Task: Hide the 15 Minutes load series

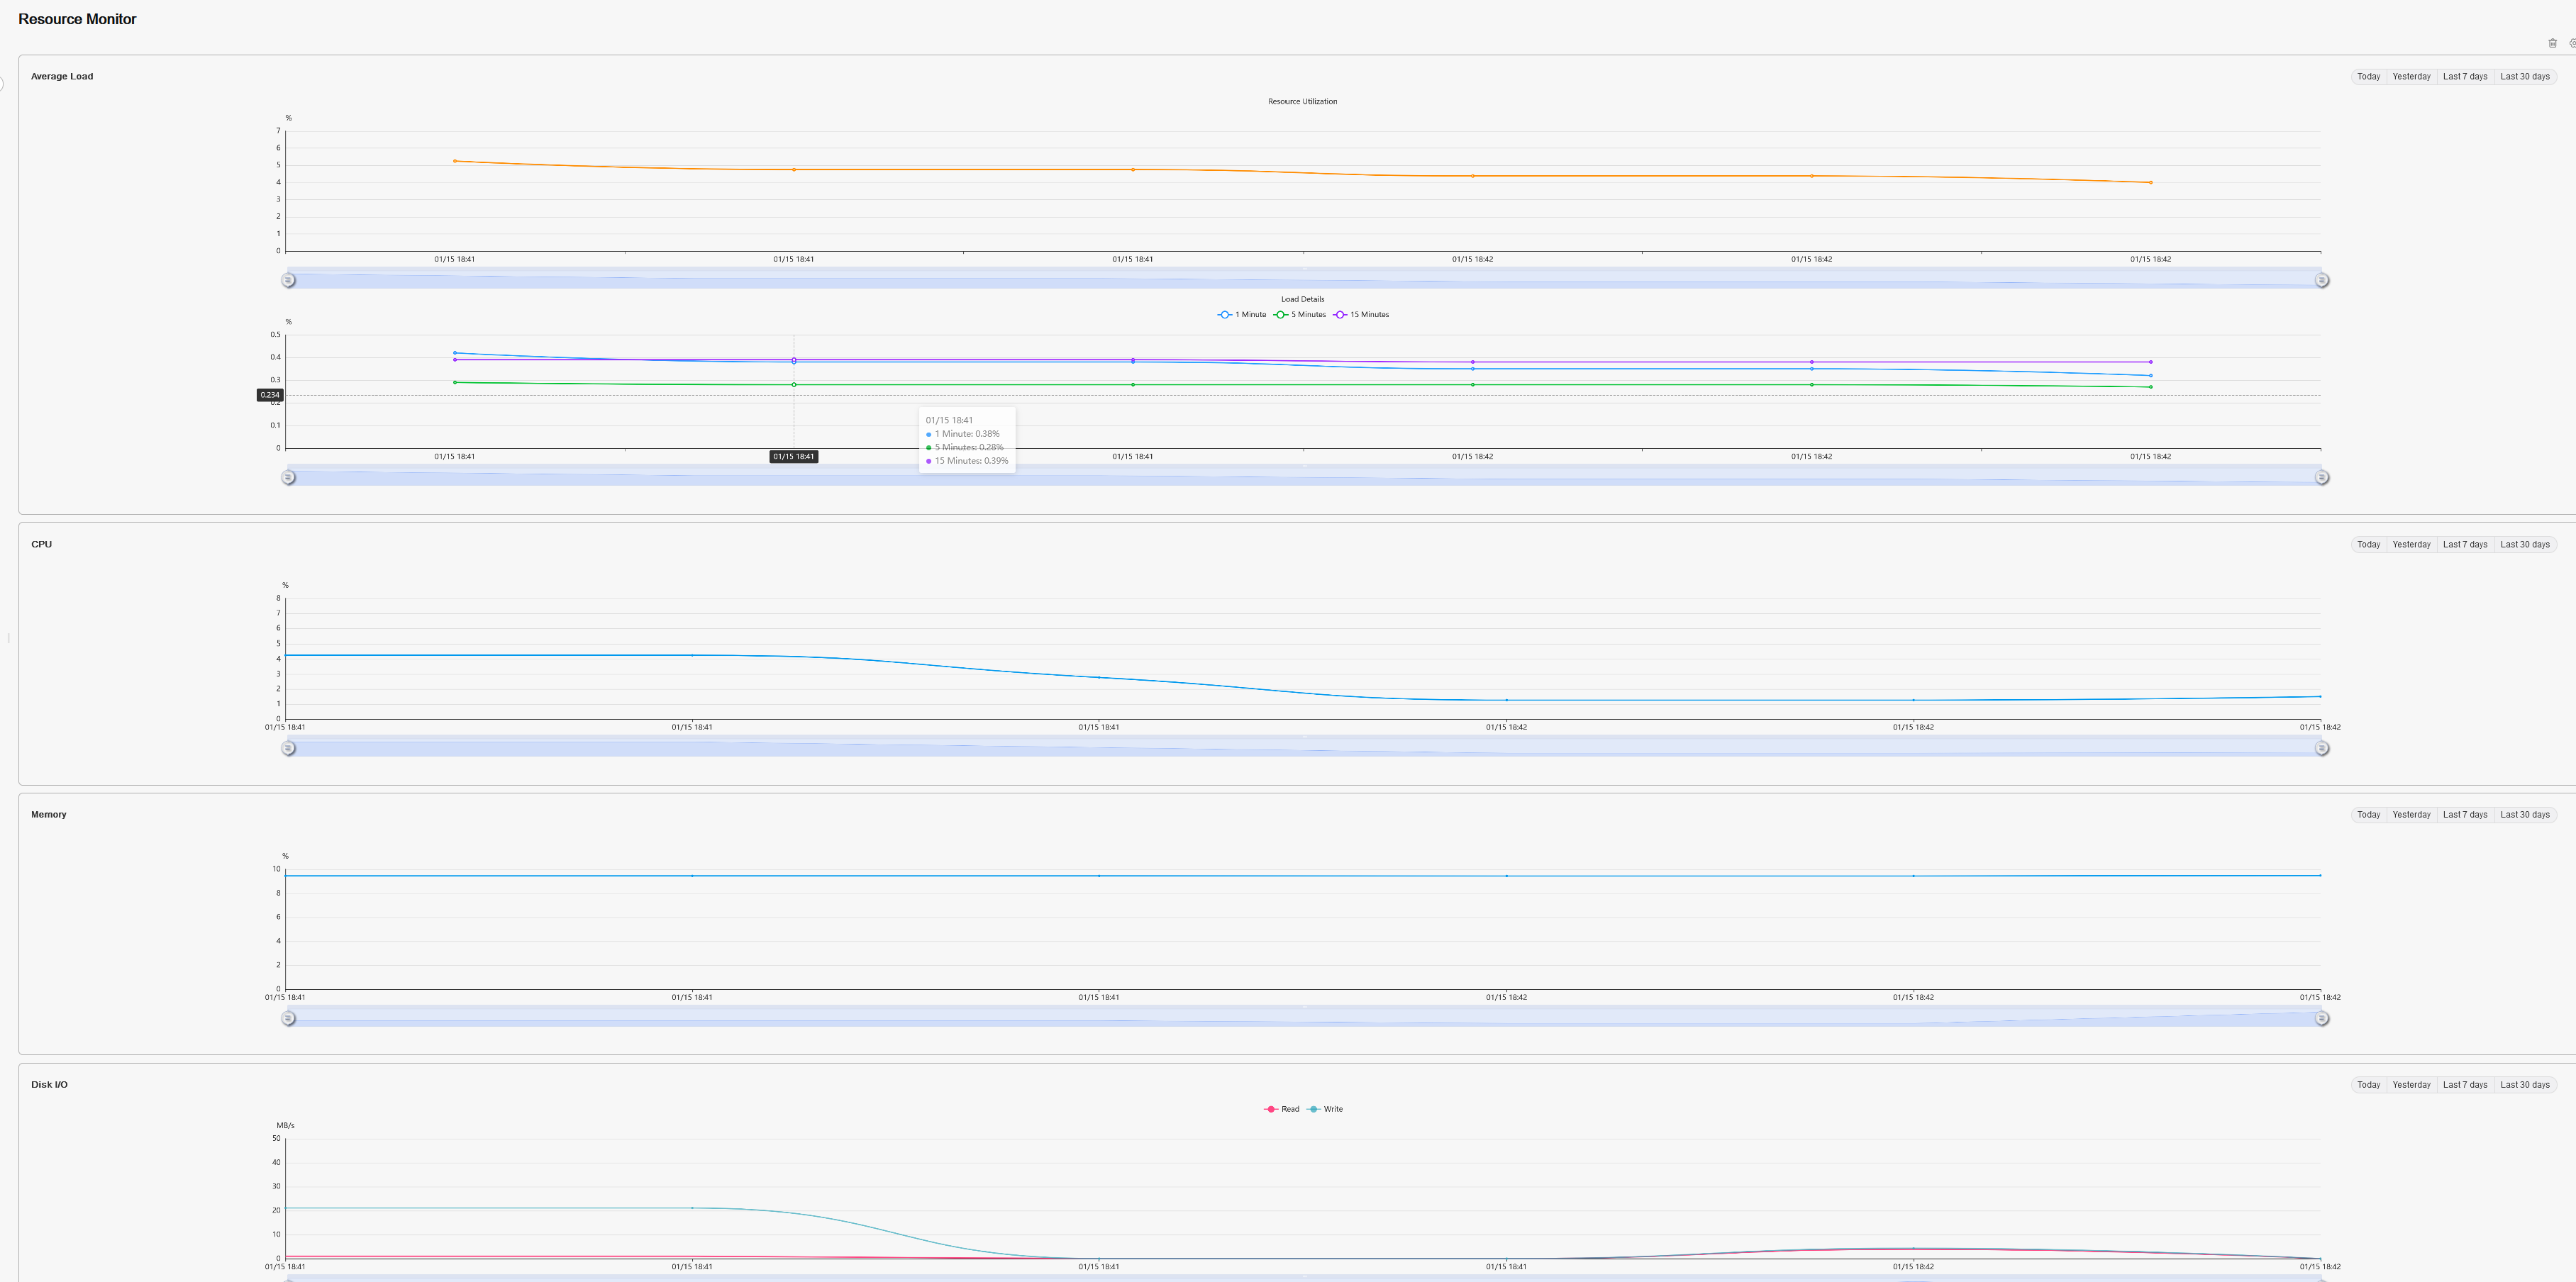Action: point(1361,315)
